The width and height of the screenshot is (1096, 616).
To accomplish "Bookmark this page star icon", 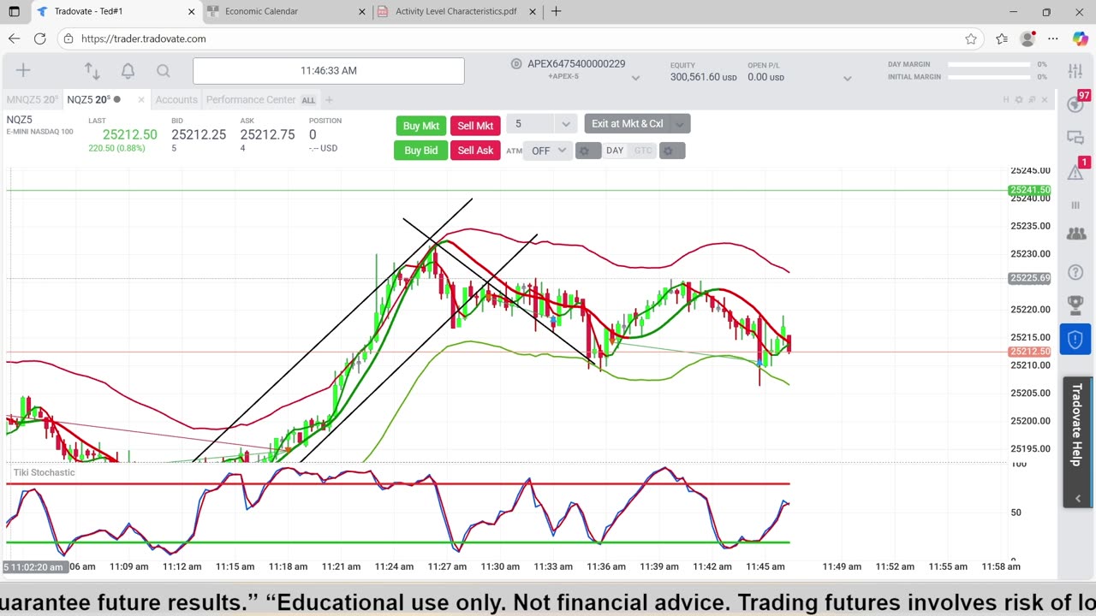I will click(971, 38).
